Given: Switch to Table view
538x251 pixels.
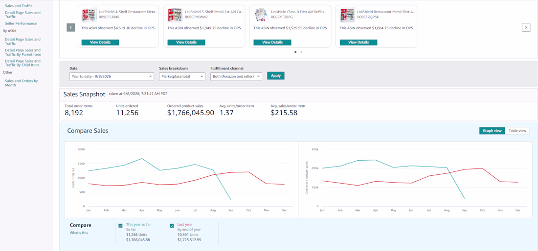Looking at the screenshot, I should click(517, 131).
